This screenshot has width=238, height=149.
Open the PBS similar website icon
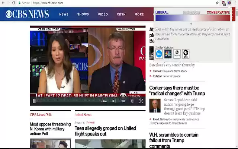186,54
